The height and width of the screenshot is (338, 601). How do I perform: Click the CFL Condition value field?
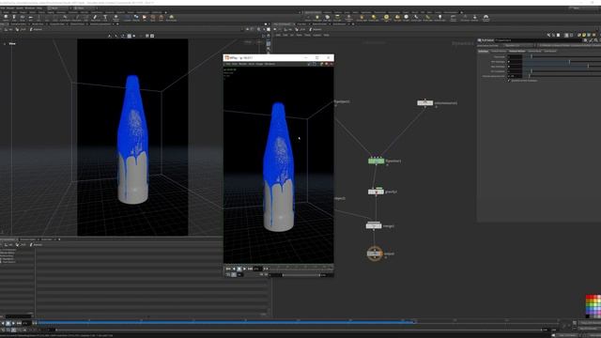[x=515, y=71]
